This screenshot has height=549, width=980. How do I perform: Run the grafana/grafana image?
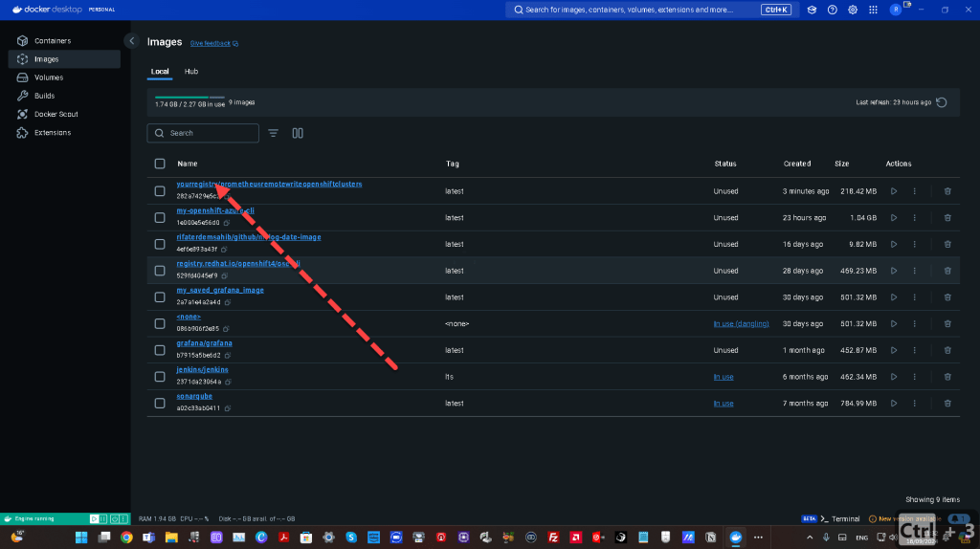[894, 350]
